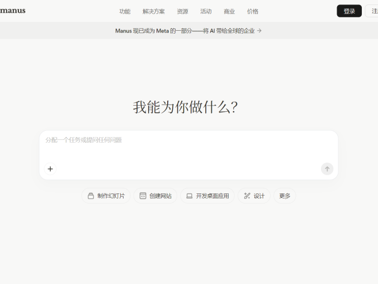Click the send arrow icon

327,169
